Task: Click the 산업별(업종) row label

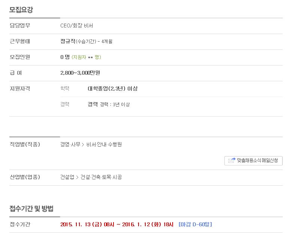Action: (x=25, y=177)
